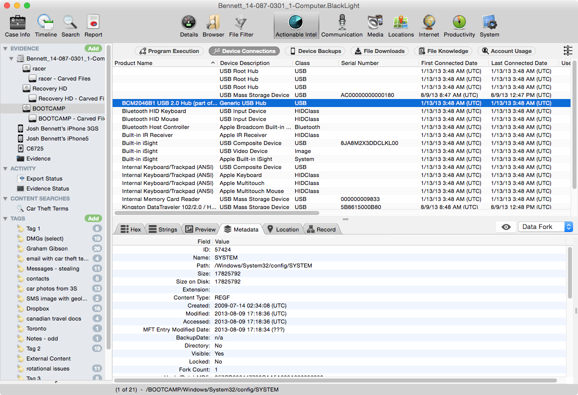
Task: Click the Program Execution button
Action: coord(169,51)
